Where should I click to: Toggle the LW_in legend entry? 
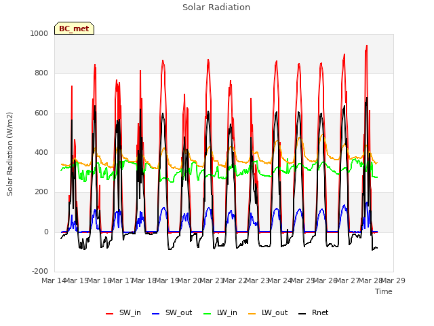tap(220, 313)
